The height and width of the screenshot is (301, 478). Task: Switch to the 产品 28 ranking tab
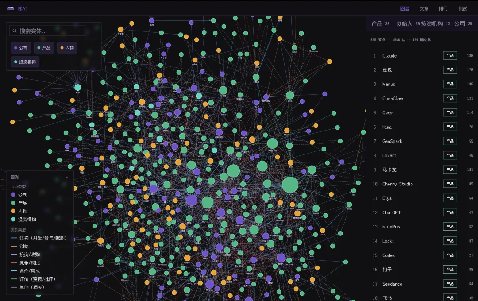tap(381, 24)
